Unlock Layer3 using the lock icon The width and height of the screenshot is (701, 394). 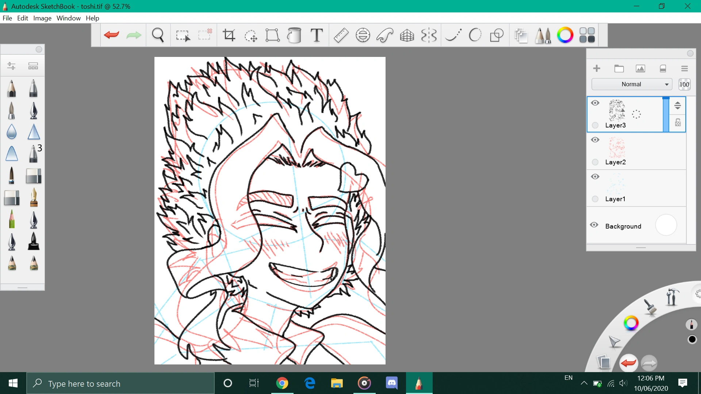(x=678, y=123)
